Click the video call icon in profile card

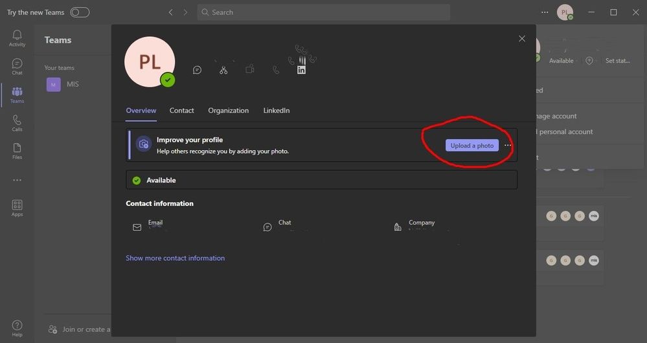[x=249, y=70]
